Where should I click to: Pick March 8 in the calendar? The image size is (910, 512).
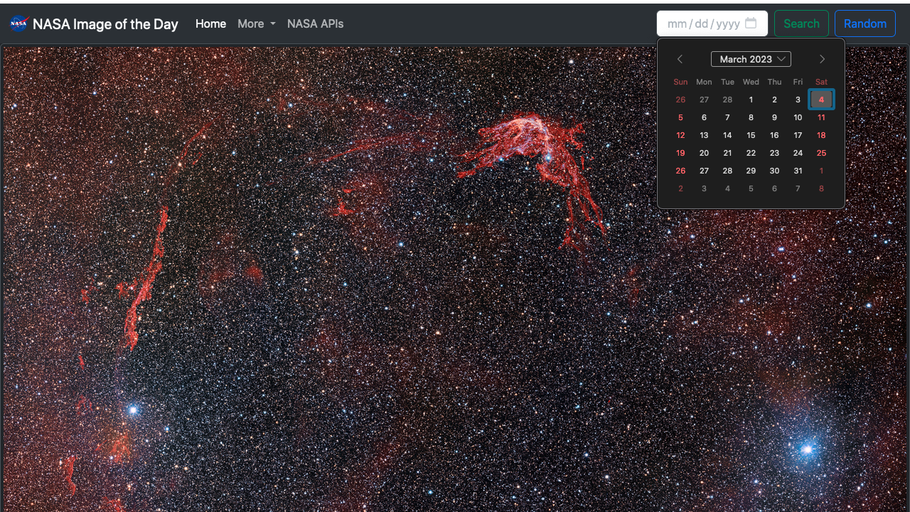pyautogui.click(x=751, y=117)
